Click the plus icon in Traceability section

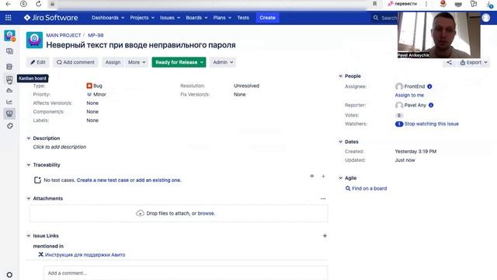(323, 177)
